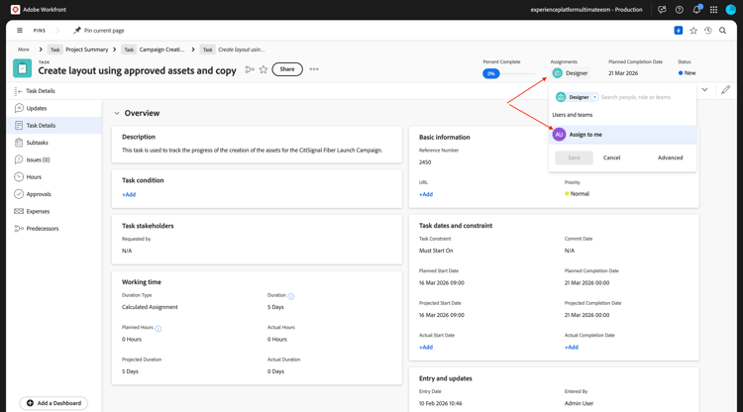Image resolution: width=743 pixels, height=412 pixels.
Task: Click the Advanced link
Action: [670, 157]
